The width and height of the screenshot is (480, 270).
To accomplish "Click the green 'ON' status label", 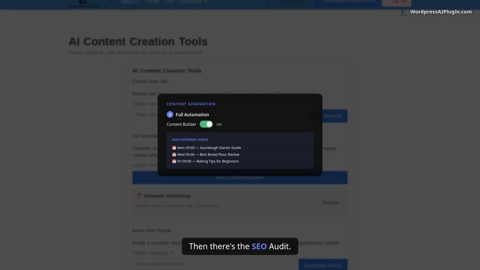I will [x=219, y=124].
